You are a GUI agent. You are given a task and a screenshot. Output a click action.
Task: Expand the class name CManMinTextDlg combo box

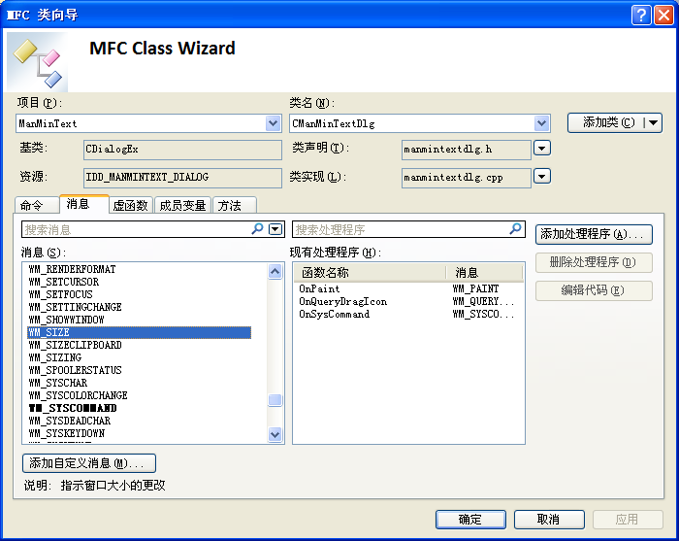(x=541, y=123)
